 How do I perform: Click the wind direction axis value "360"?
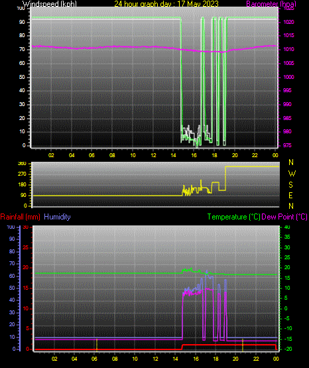pyautogui.click(x=22, y=164)
